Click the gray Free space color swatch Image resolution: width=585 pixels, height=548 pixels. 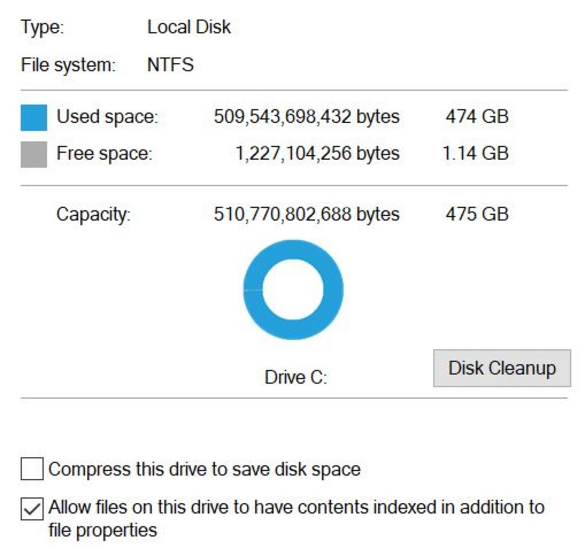[x=34, y=154]
